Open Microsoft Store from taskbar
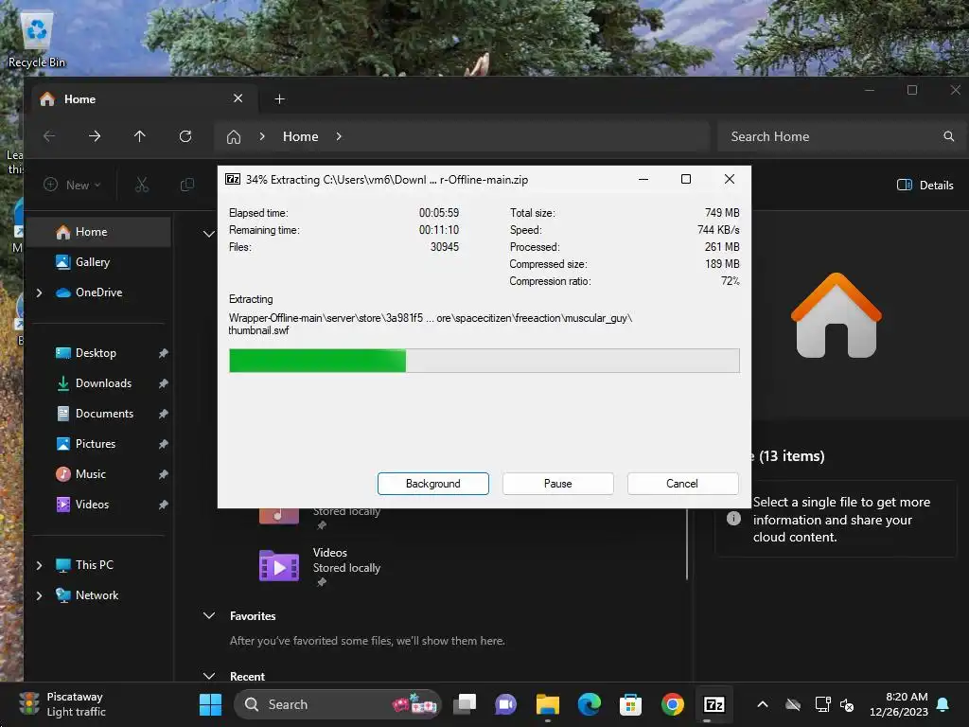The width and height of the screenshot is (969, 727). click(630, 704)
